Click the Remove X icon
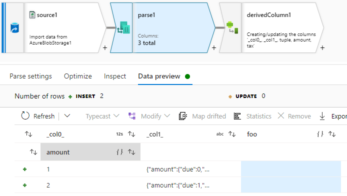Image resolution: width=347 pixels, height=196 pixels. click(281, 115)
